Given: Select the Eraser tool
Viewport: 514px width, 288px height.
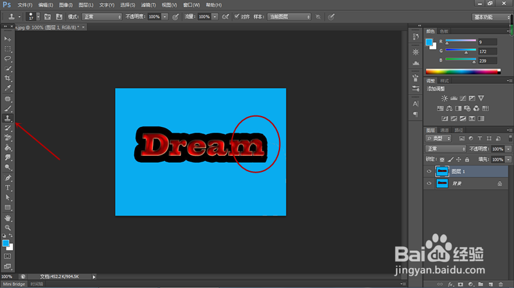Looking at the screenshot, I should click(x=8, y=138).
